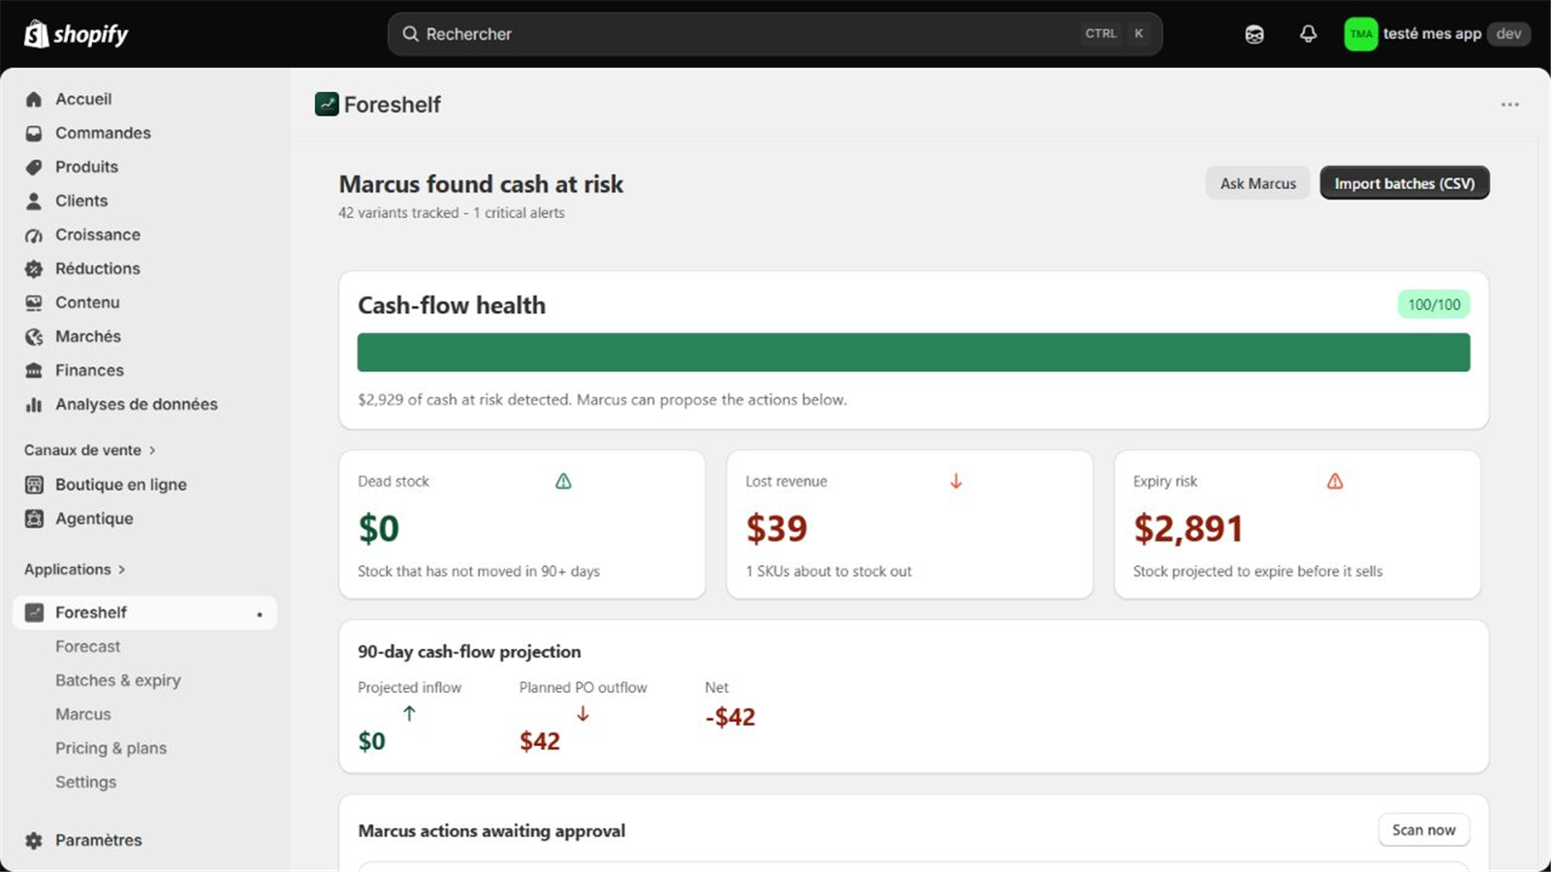Click the "$2,929 of cash at risk" sentence
This screenshot has height=872, width=1551.
point(602,399)
